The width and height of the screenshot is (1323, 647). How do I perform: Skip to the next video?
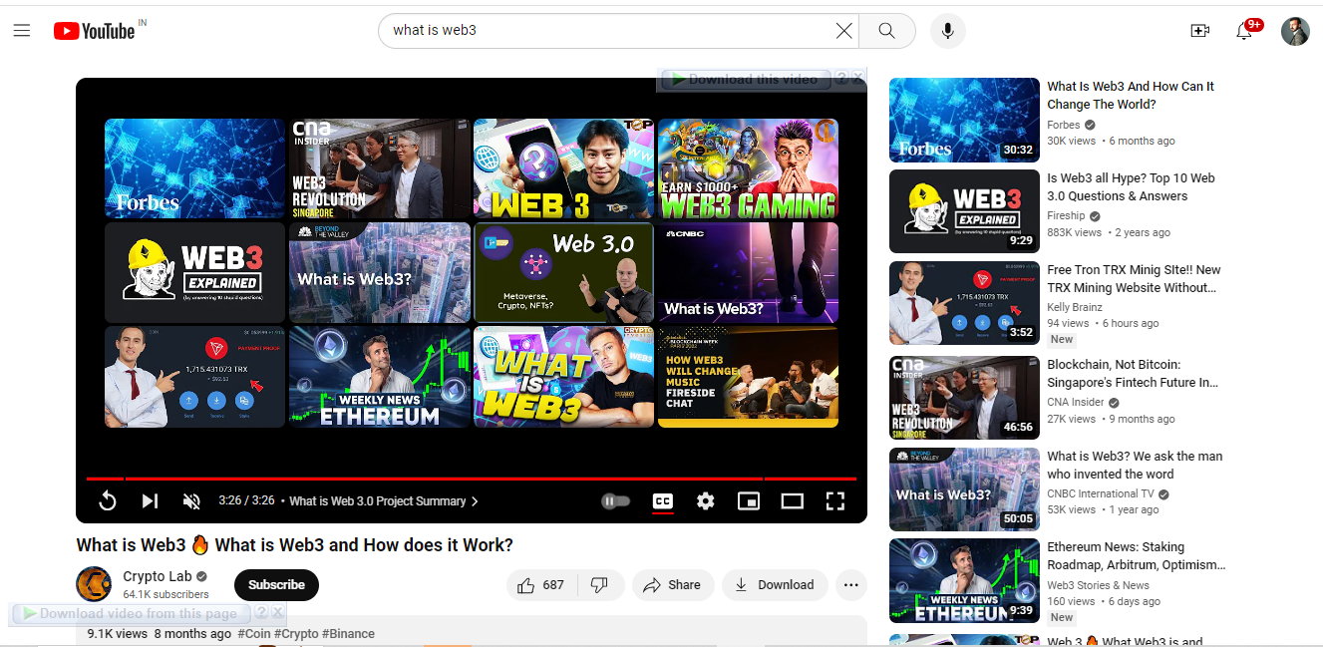150,501
